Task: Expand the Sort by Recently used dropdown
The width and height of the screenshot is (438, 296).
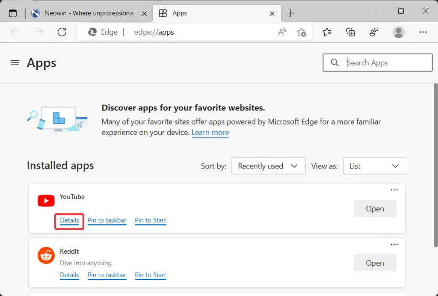Action: tap(269, 166)
